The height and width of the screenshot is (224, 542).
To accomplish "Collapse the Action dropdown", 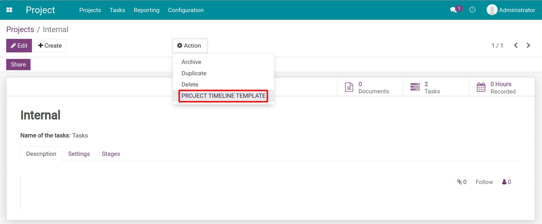I will click(190, 46).
